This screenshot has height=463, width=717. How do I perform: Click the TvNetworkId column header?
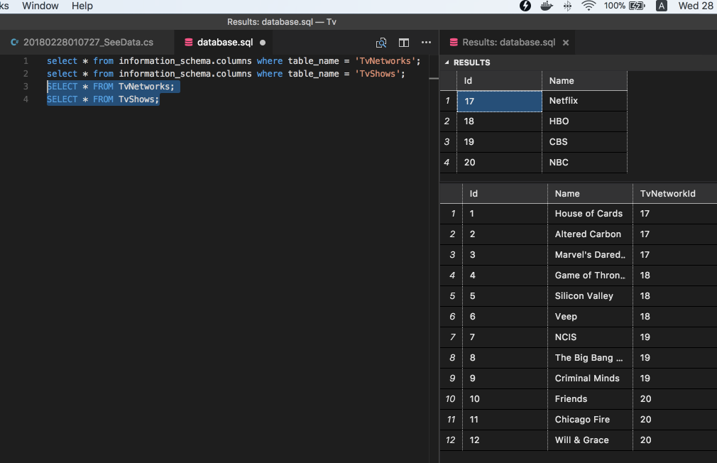(666, 193)
